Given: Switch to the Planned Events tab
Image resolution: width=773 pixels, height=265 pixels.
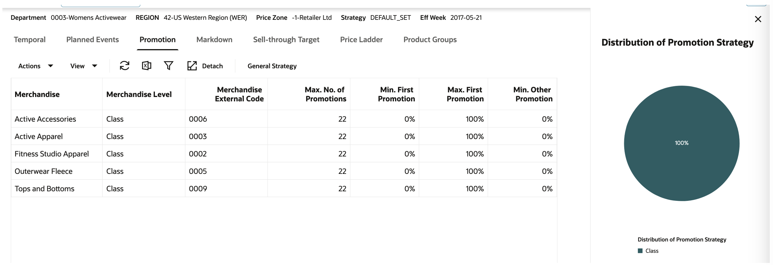Looking at the screenshot, I should tap(92, 40).
